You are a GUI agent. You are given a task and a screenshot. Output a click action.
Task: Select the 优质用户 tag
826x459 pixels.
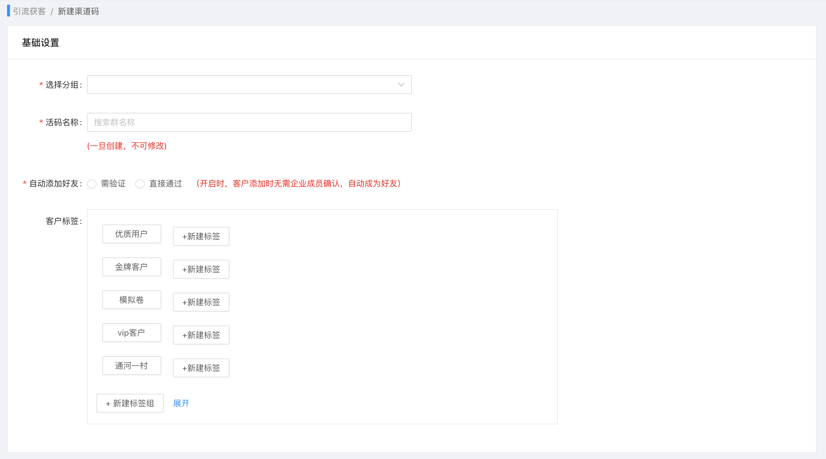point(131,234)
